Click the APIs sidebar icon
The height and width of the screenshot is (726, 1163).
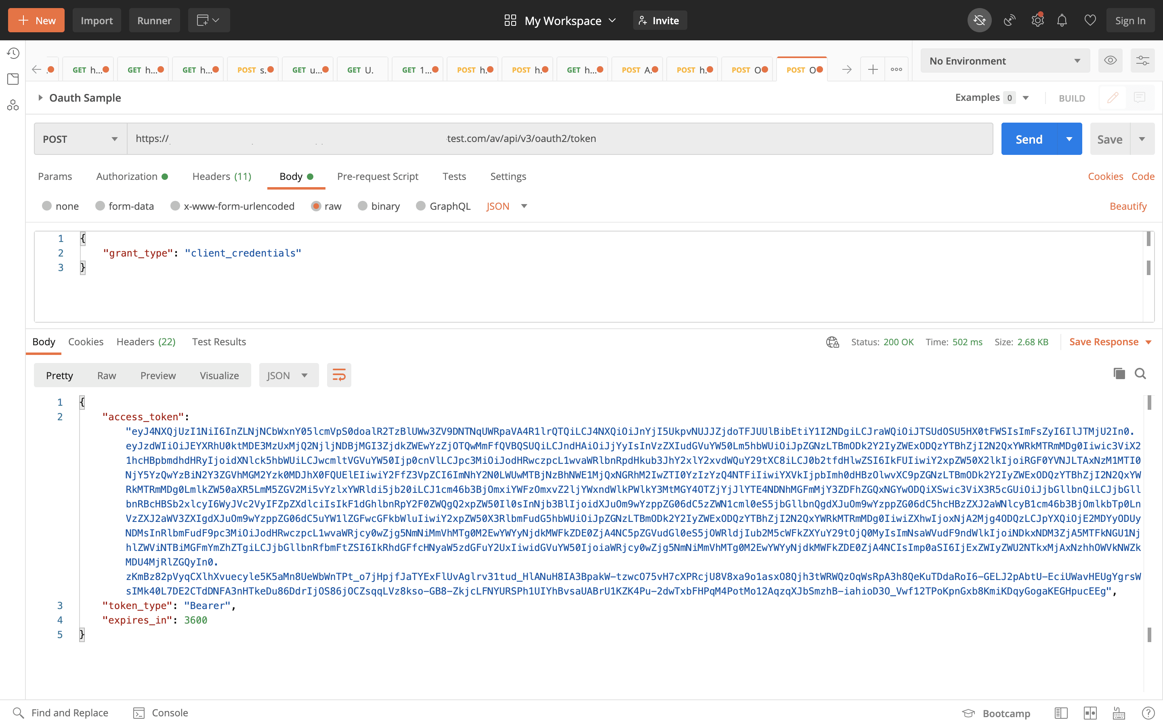[x=13, y=105]
